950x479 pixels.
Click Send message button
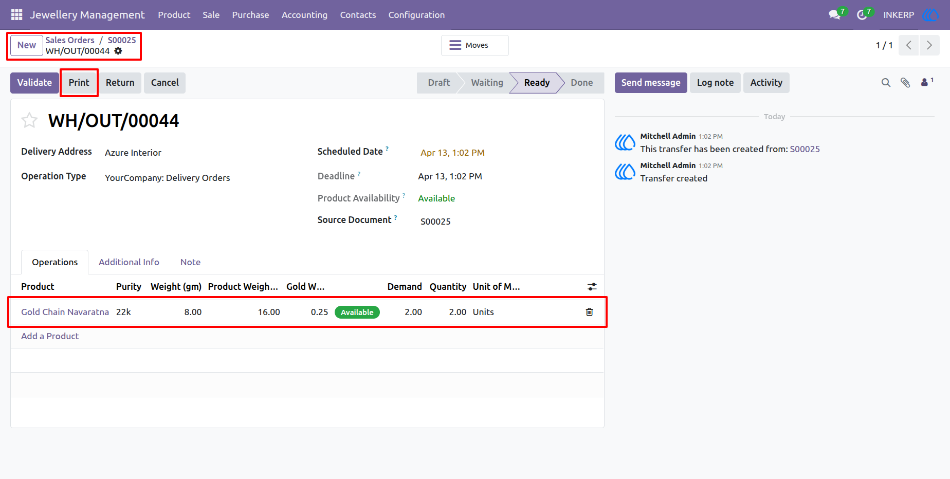pyautogui.click(x=651, y=83)
